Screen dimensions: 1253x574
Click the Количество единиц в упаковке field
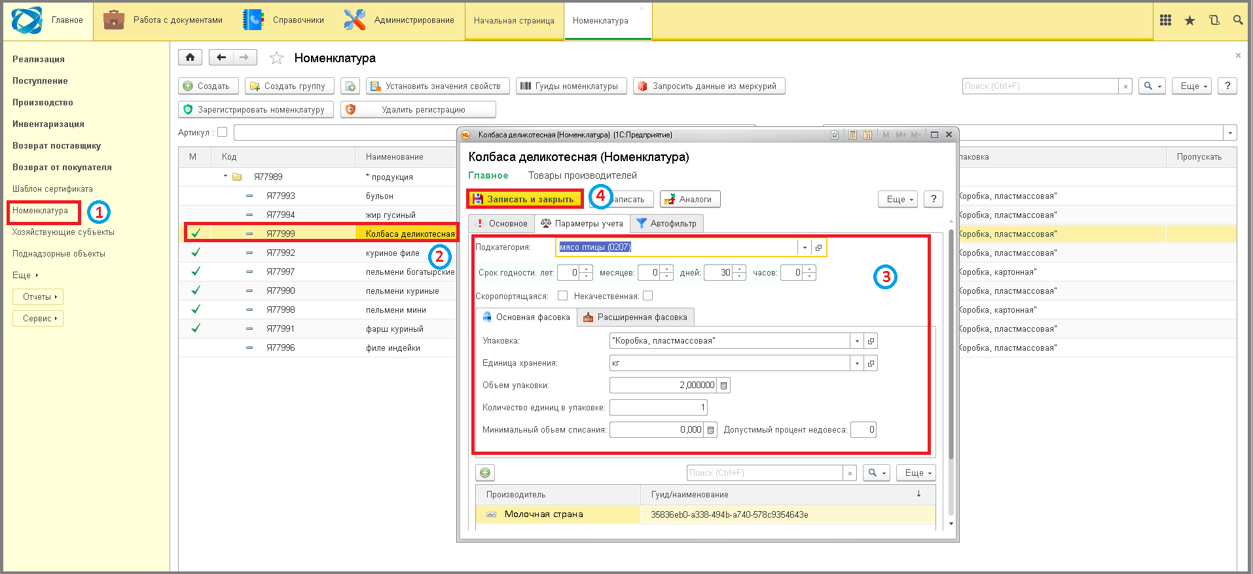(658, 408)
